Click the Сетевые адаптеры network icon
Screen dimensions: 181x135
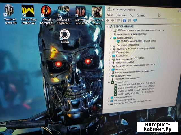[x=112, y=98]
